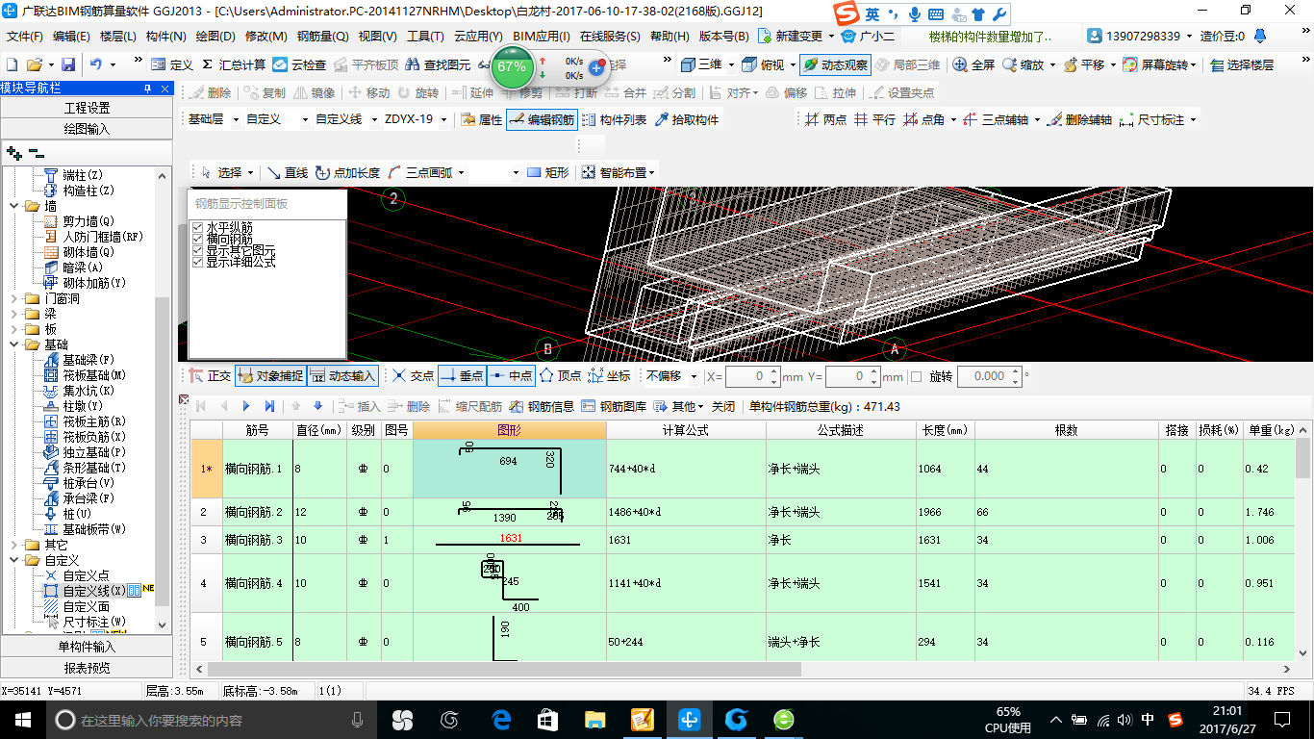This screenshot has height=739, width=1314.
Task: Click the new file icon
Action: 13,65
